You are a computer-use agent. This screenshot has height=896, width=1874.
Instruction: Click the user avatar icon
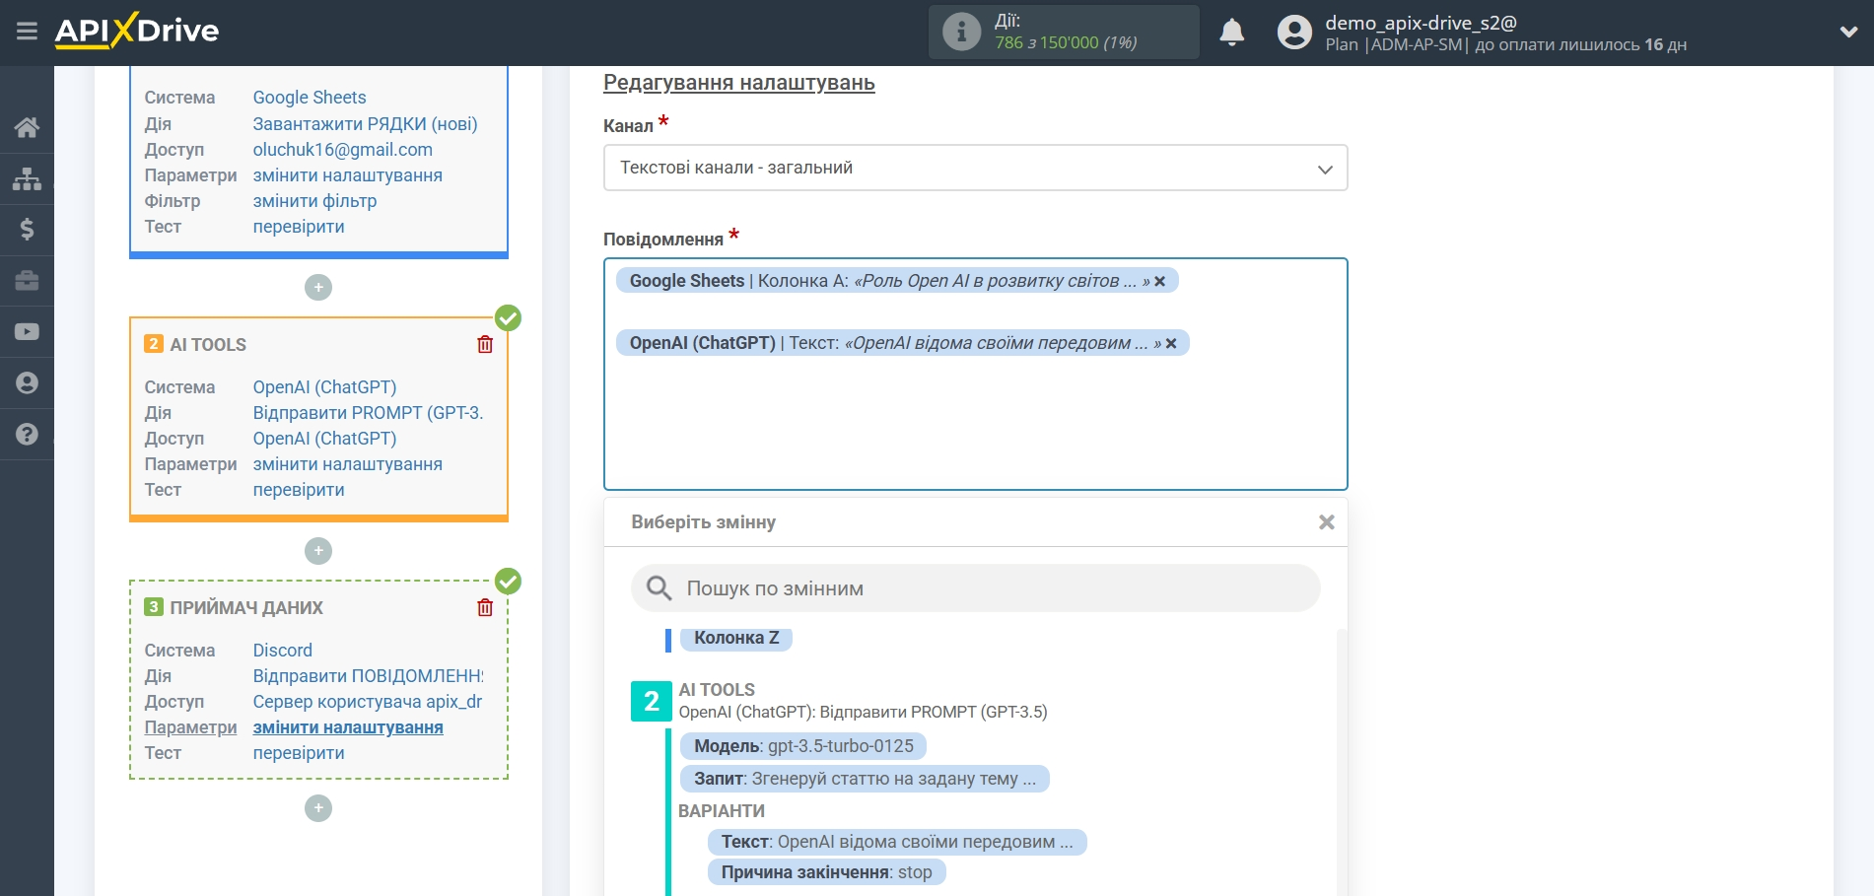pos(1294,33)
